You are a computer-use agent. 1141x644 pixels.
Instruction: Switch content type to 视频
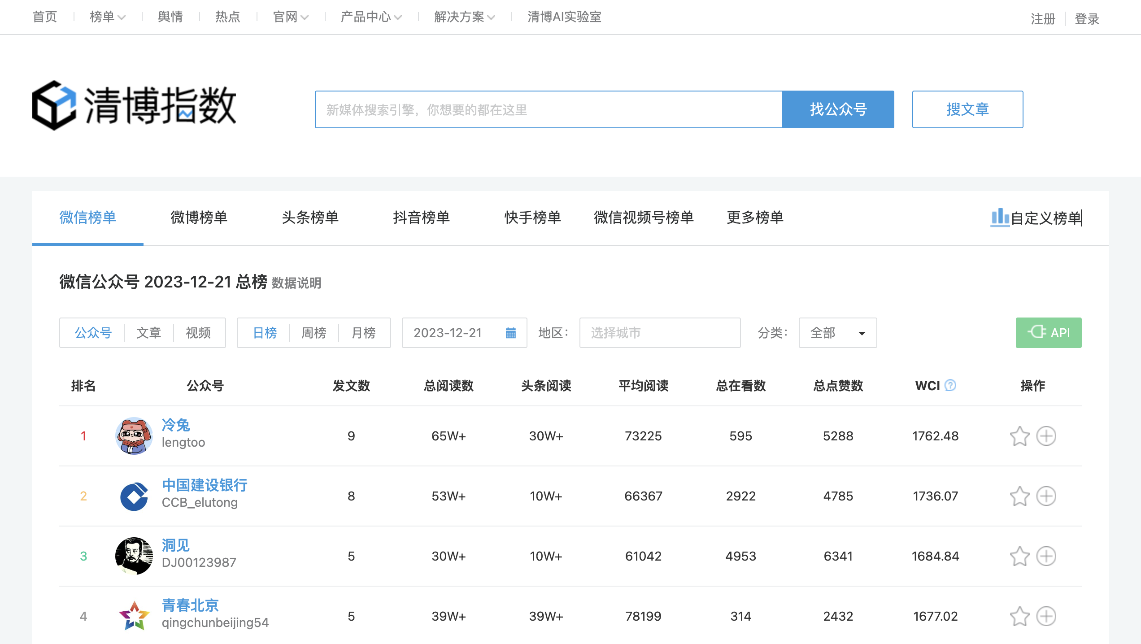(198, 333)
